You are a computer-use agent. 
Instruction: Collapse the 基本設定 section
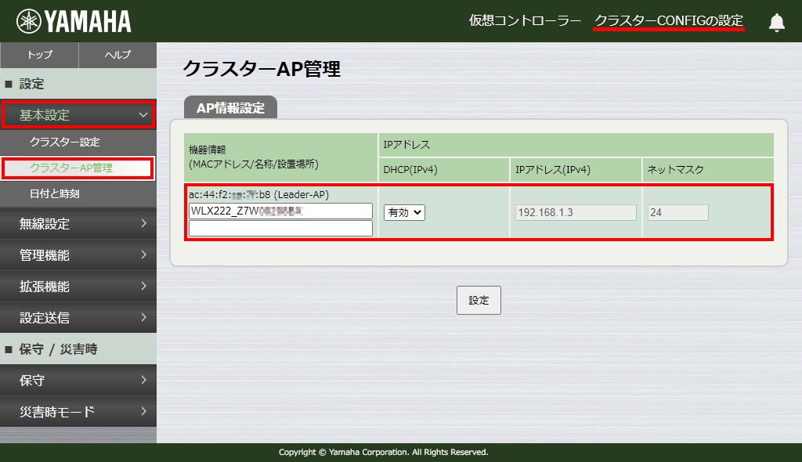[x=78, y=114]
